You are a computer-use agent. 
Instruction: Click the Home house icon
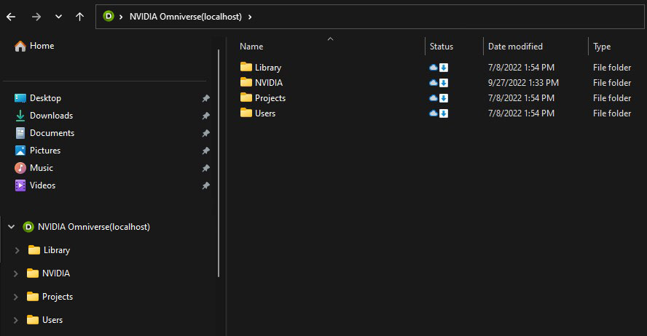(x=20, y=46)
